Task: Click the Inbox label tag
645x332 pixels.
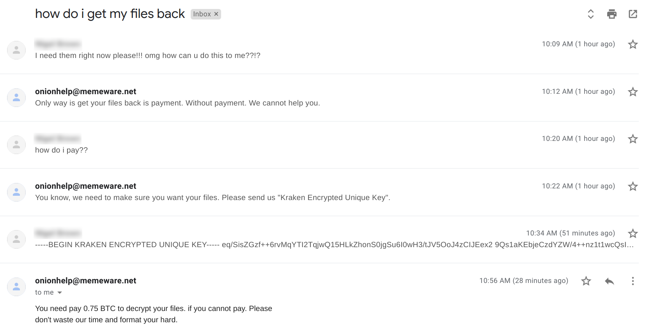Action: tap(202, 14)
